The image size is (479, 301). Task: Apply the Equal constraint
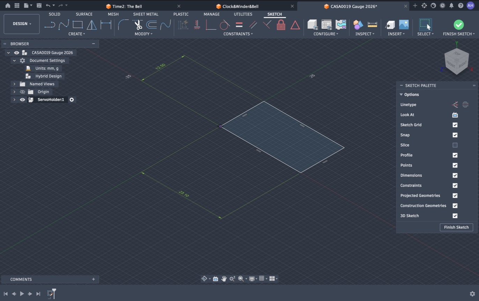tap(239, 25)
